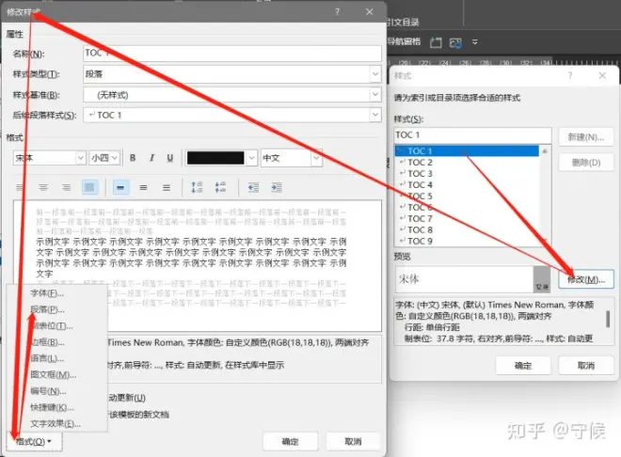Screen dimensions: 621x457
Task: Click the picture-like toolbar icon in background window
Action: click(455, 42)
